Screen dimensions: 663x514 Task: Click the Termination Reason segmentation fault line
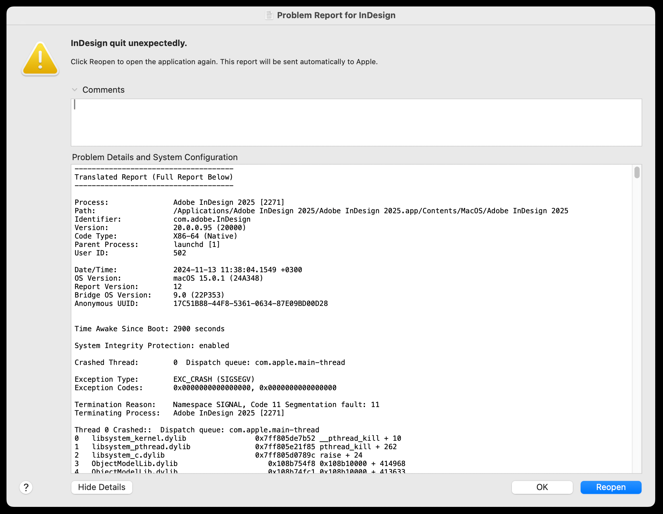point(227,404)
